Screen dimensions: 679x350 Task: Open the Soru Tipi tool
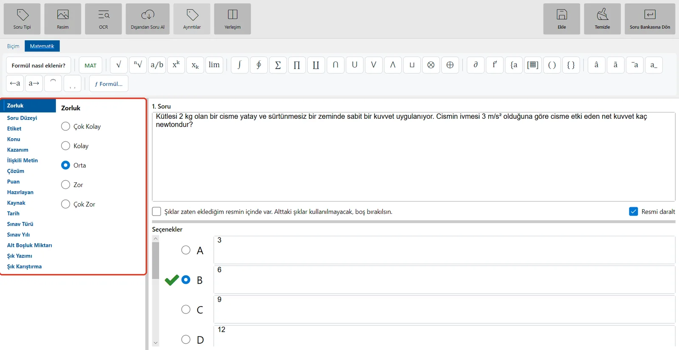[x=22, y=19]
